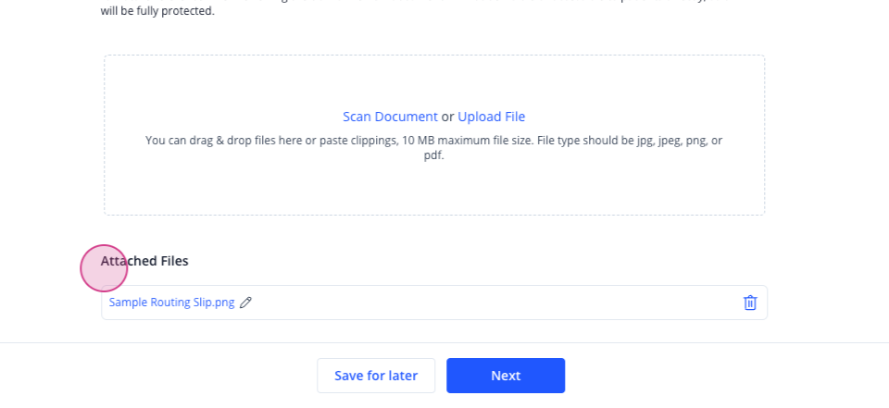Select the Attached Files heading text

(x=144, y=261)
